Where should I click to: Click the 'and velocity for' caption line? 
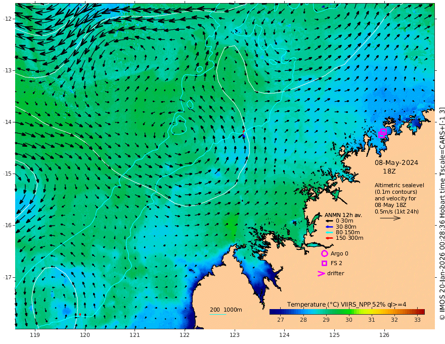[395, 198]
